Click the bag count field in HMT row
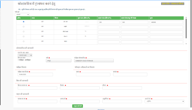This screenshot has width=192, height=110. pos(135,27)
